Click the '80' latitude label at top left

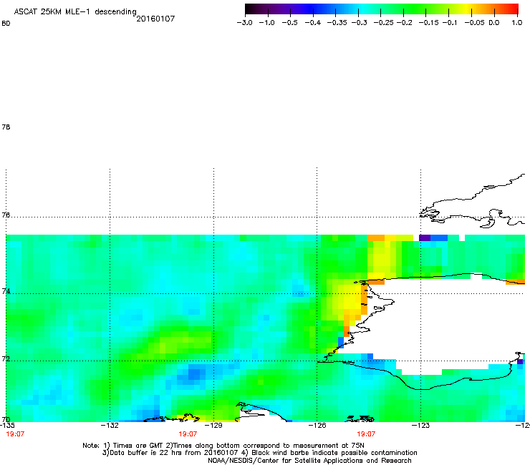[x=6, y=24]
